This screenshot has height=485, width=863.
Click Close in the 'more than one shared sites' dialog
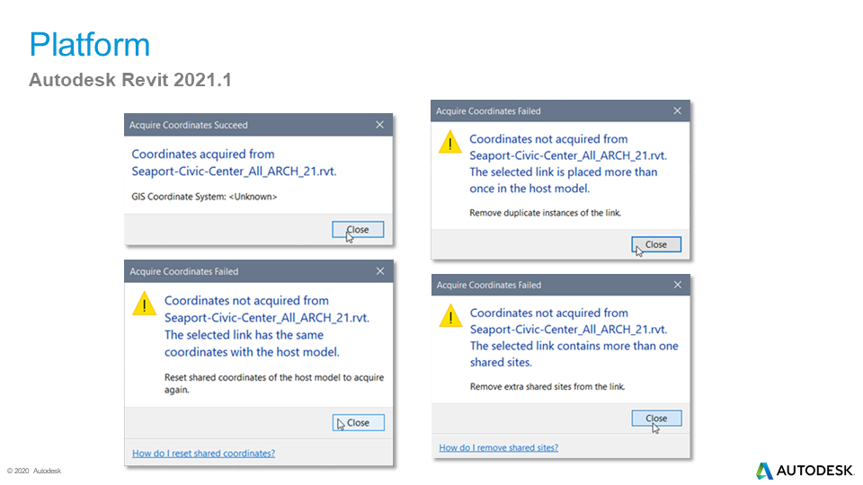(x=656, y=418)
